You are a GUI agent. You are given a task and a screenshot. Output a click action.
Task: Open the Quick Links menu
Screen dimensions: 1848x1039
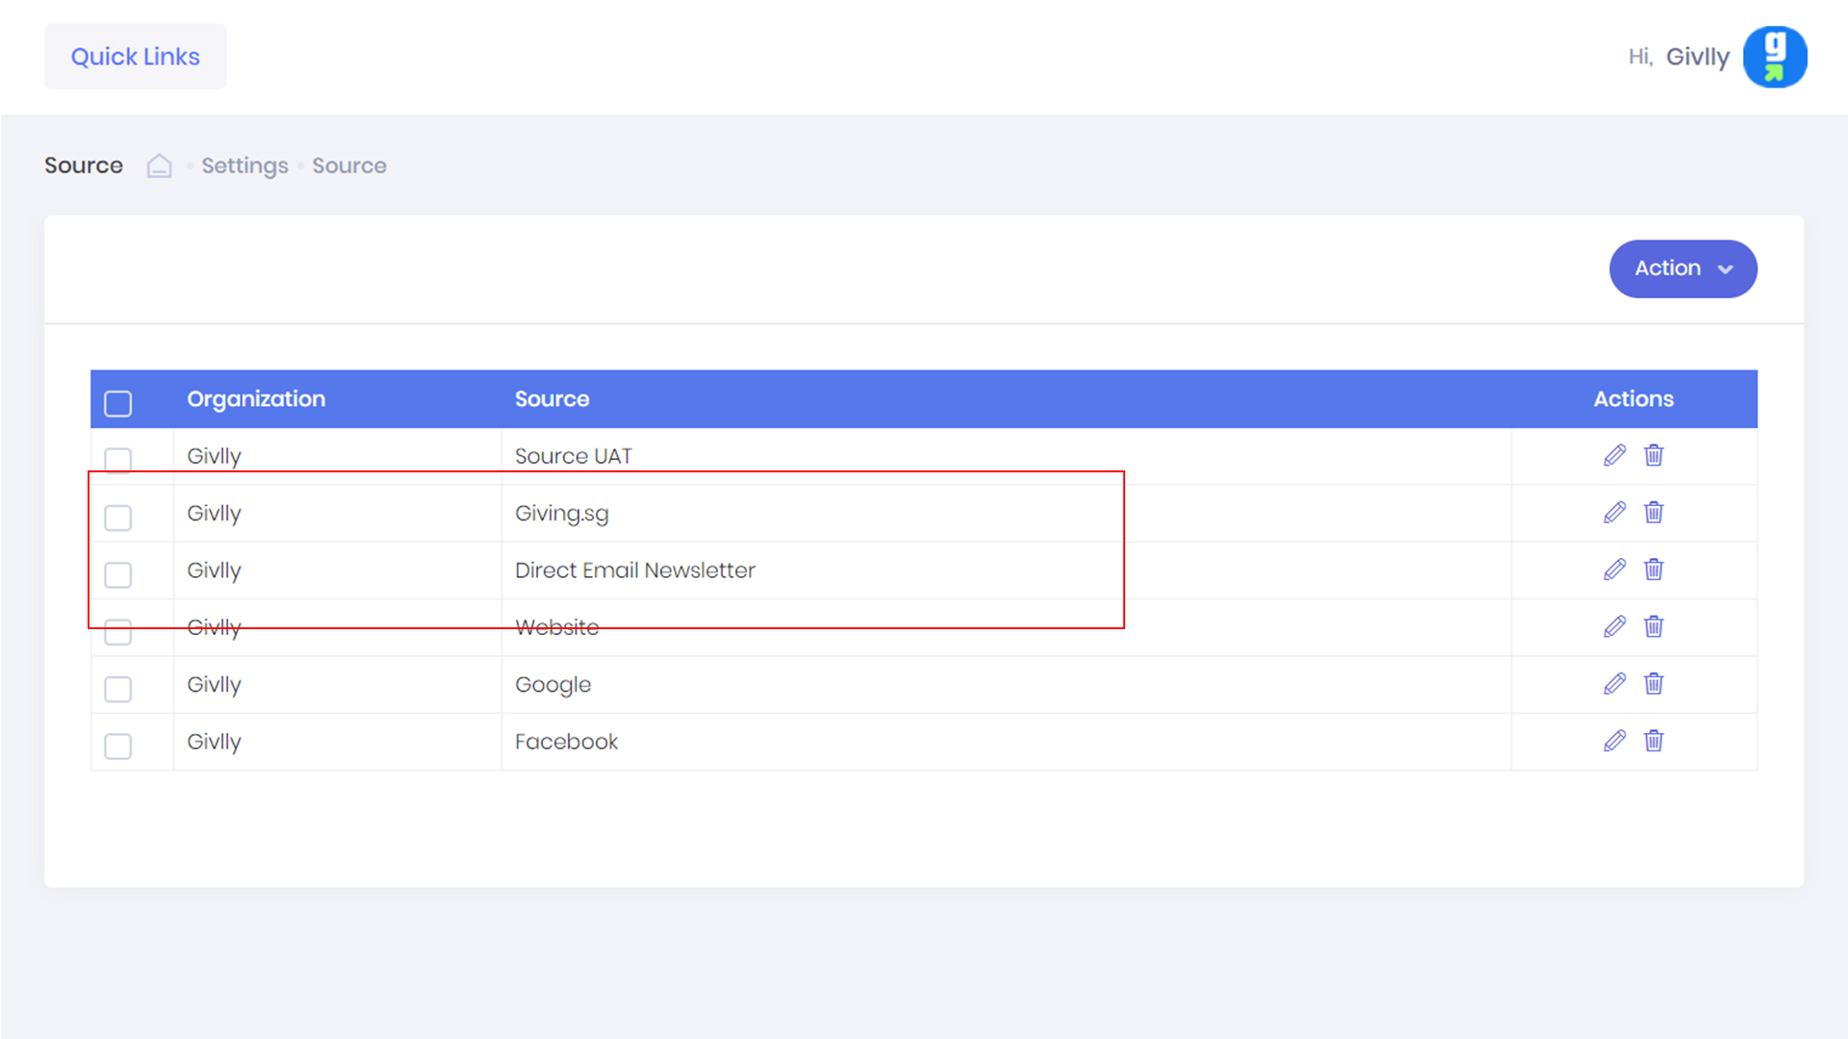(135, 57)
